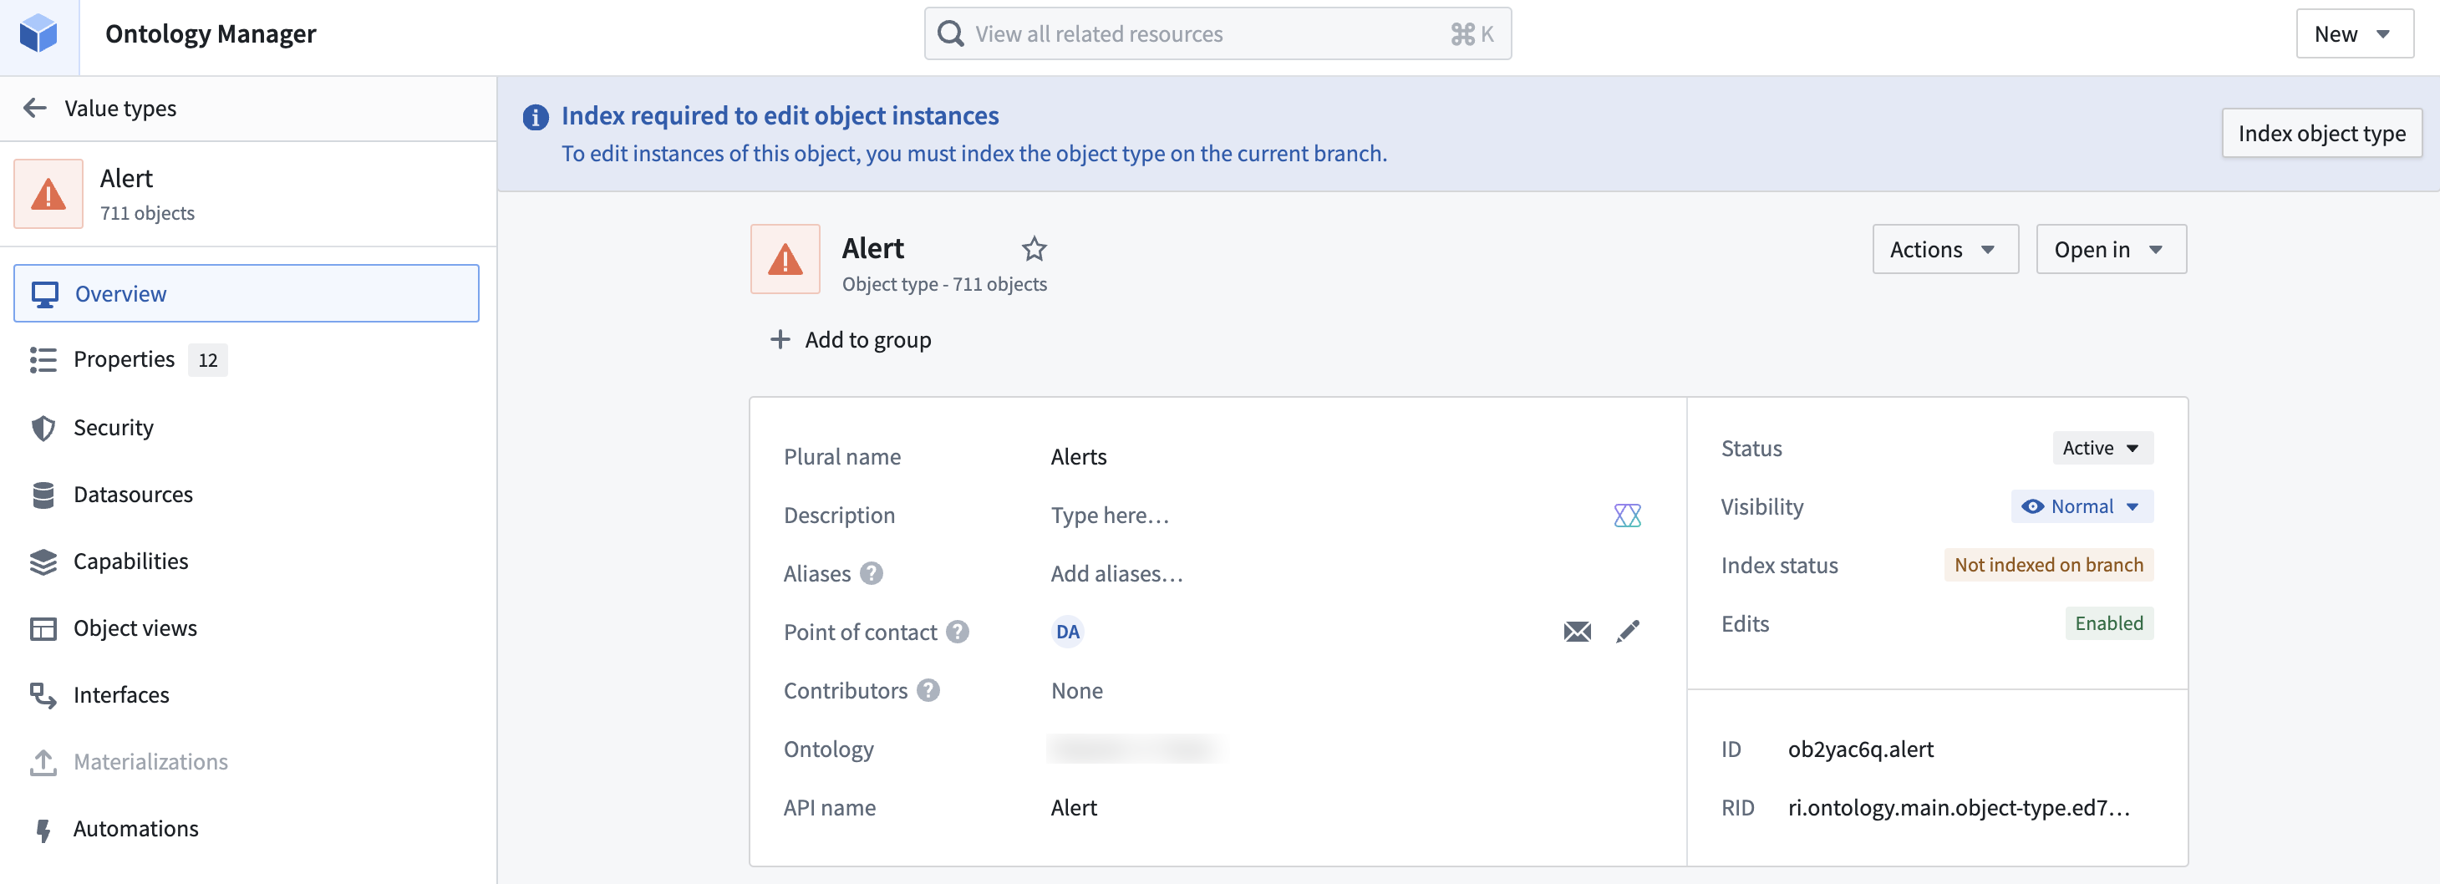This screenshot has width=2440, height=884.
Task: Toggle Edits from Enabled state
Action: [2108, 622]
